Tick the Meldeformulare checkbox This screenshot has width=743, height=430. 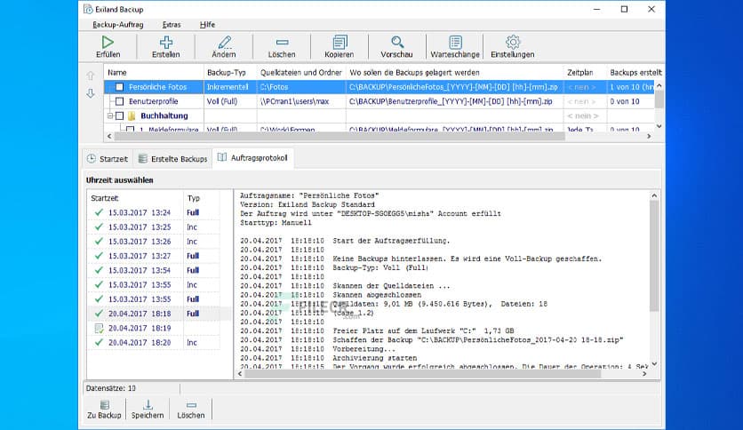pyautogui.click(x=131, y=129)
